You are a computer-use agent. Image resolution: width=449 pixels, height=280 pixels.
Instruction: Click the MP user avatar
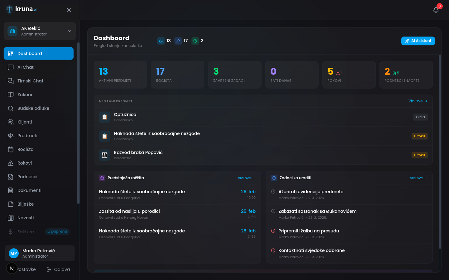(14, 253)
